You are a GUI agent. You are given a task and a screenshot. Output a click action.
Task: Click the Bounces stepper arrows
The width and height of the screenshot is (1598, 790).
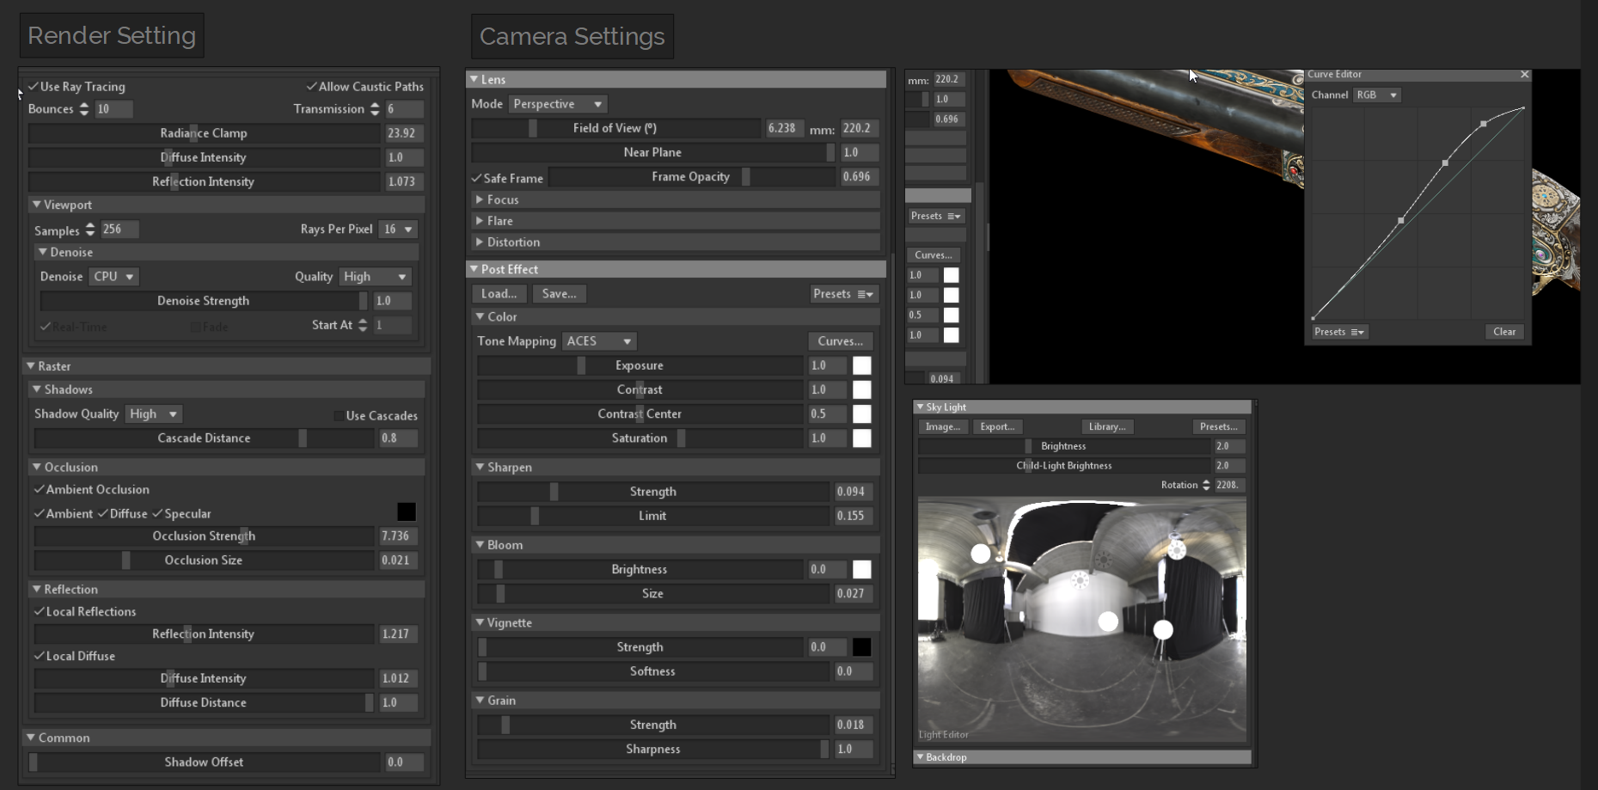pyautogui.click(x=84, y=109)
